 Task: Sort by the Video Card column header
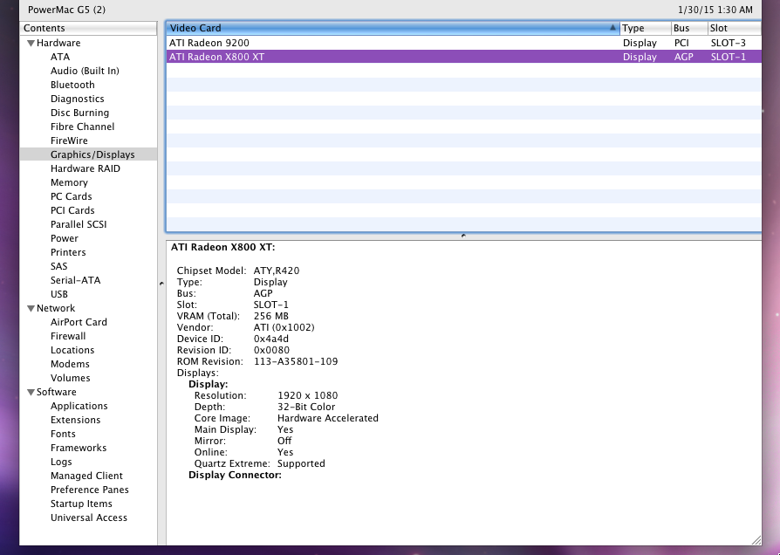click(x=393, y=28)
